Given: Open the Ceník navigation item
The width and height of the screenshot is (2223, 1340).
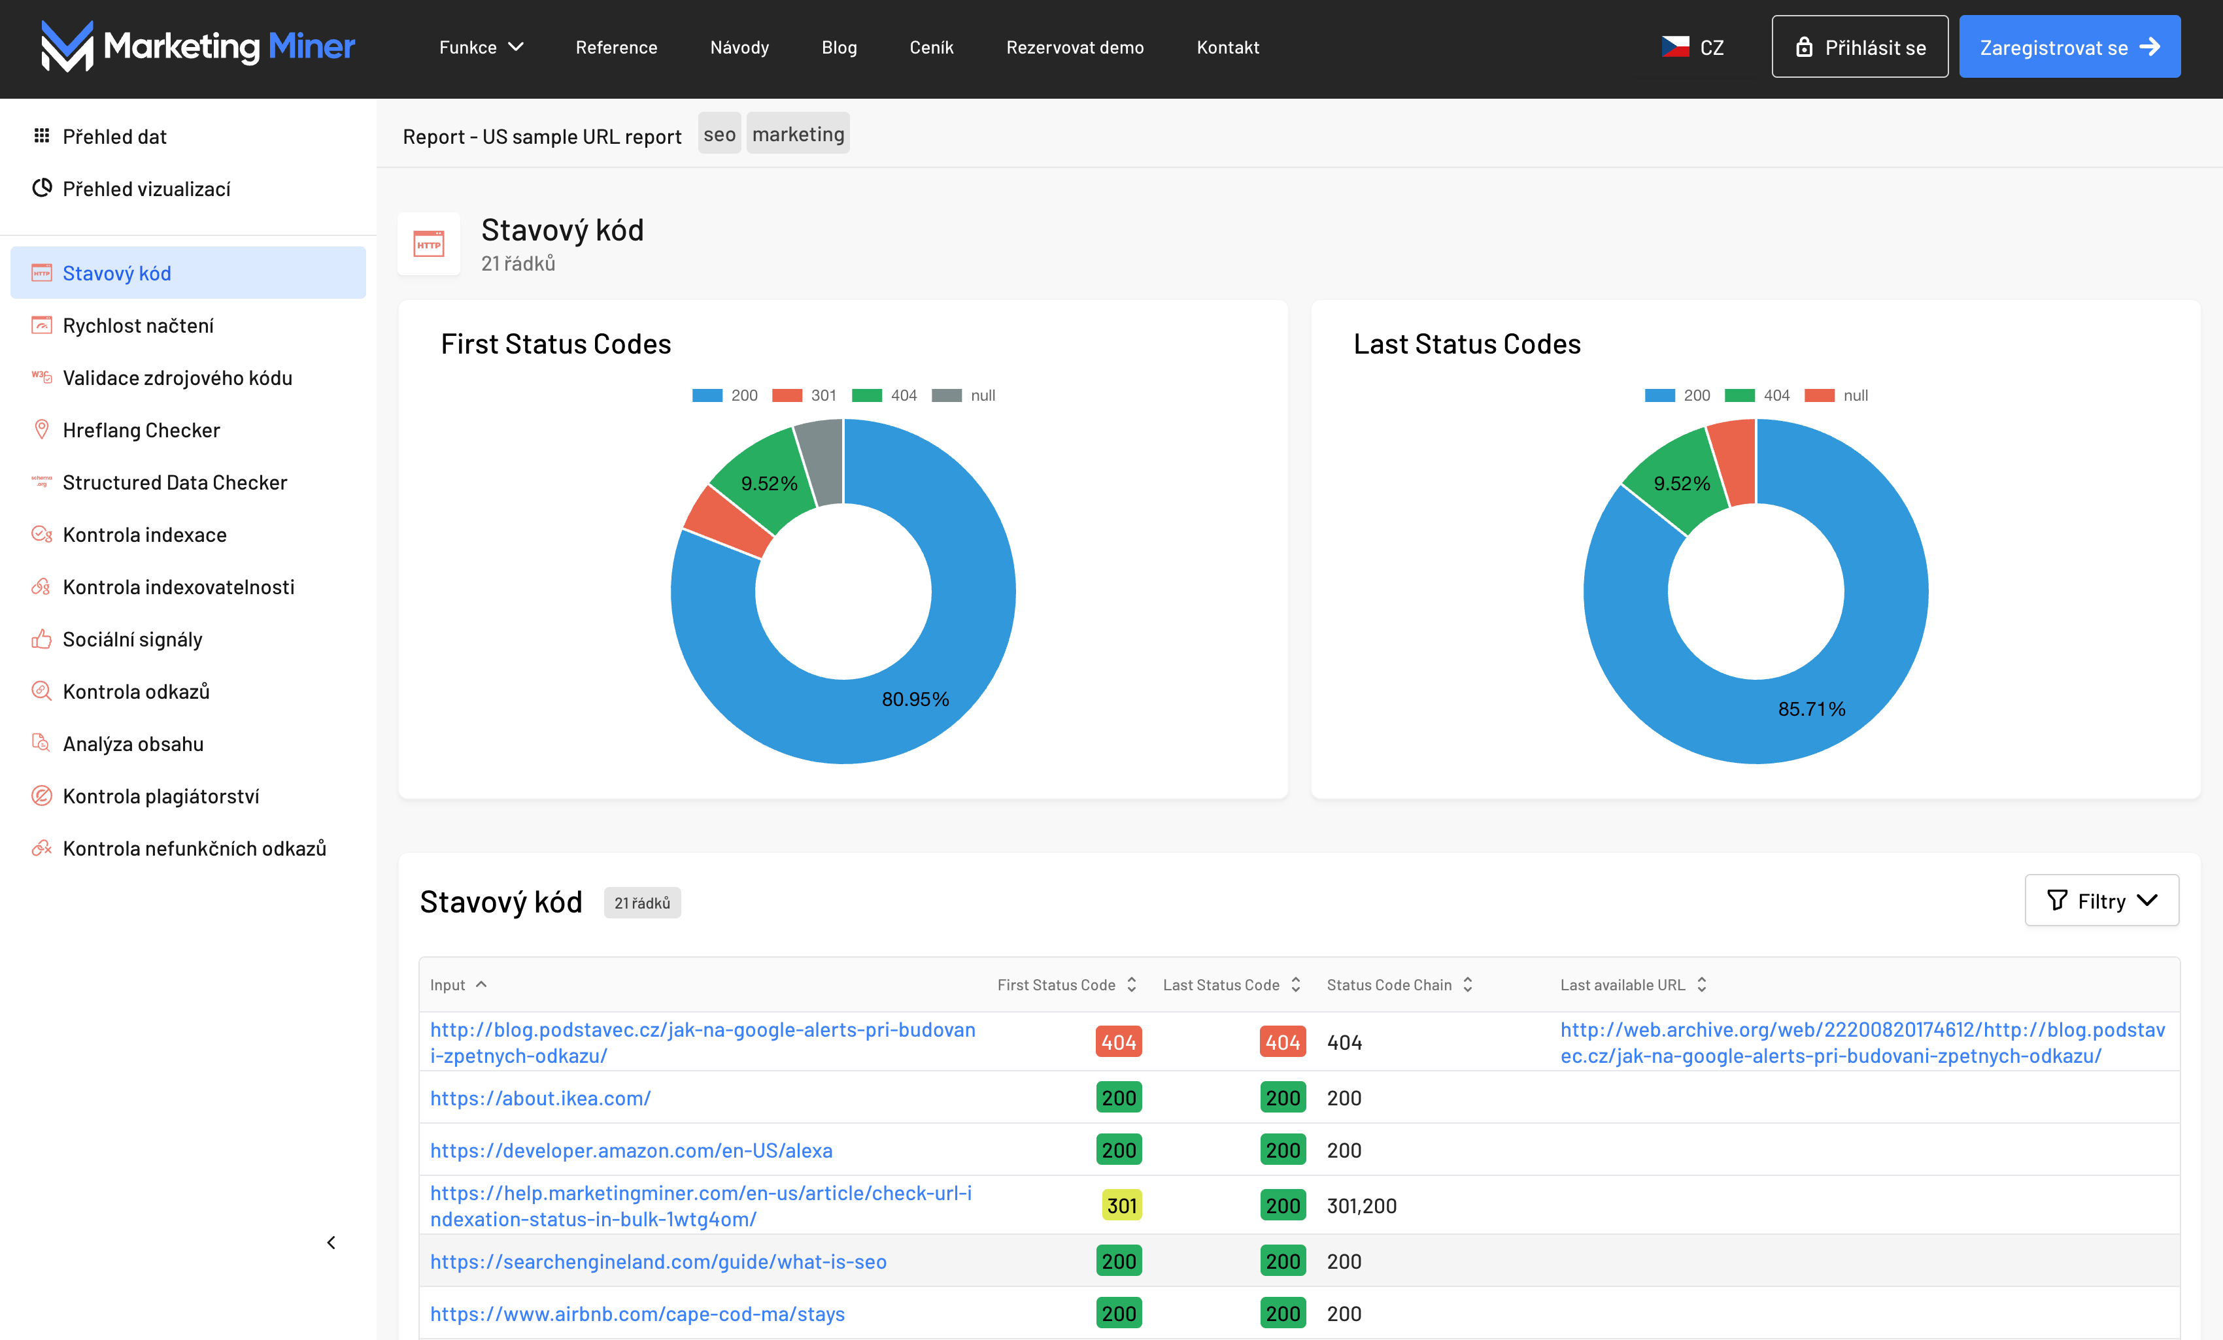Looking at the screenshot, I should (x=931, y=47).
